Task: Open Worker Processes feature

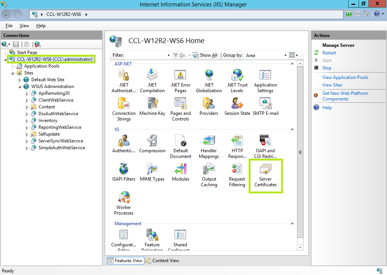Action: [x=124, y=203]
